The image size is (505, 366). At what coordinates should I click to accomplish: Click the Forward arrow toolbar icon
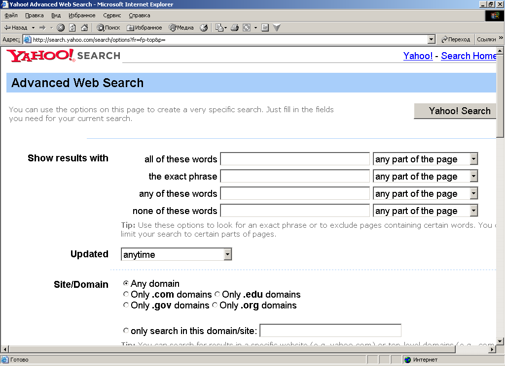[x=42, y=28]
